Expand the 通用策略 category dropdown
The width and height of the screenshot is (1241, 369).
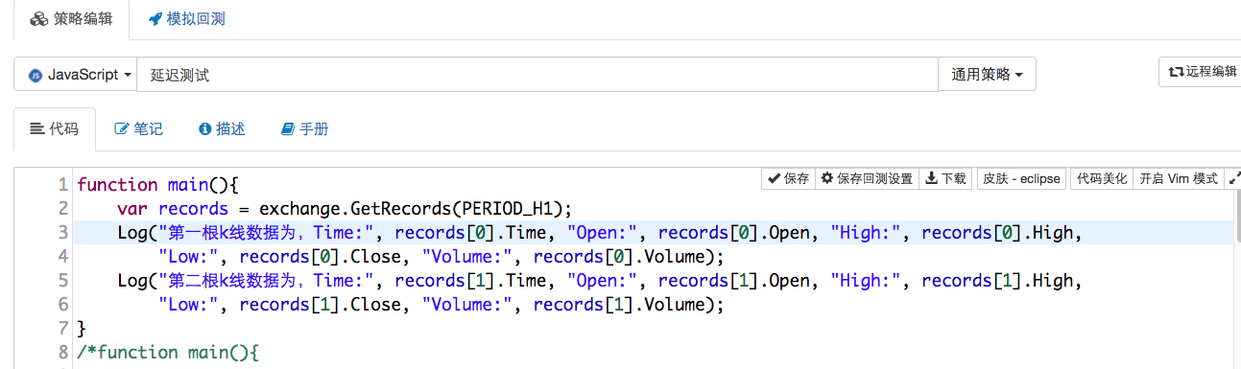[987, 75]
